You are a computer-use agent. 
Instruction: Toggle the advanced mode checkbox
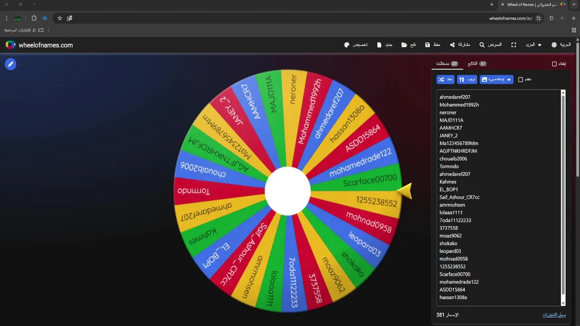[x=521, y=80]
